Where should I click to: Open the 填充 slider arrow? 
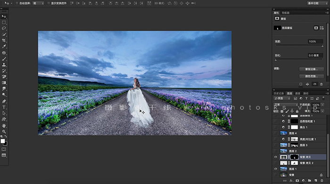click(x=322, y=111)
